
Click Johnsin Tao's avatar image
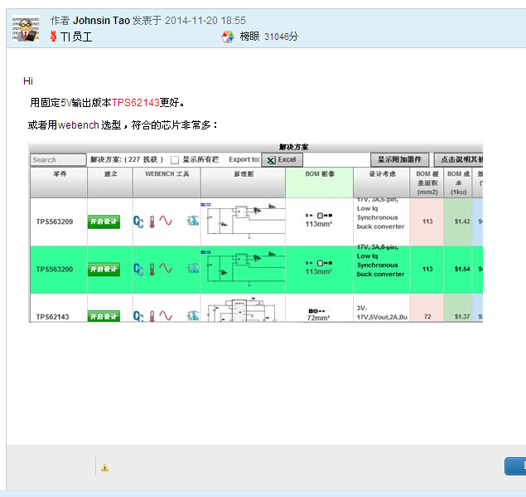click(x=26, y=28)
